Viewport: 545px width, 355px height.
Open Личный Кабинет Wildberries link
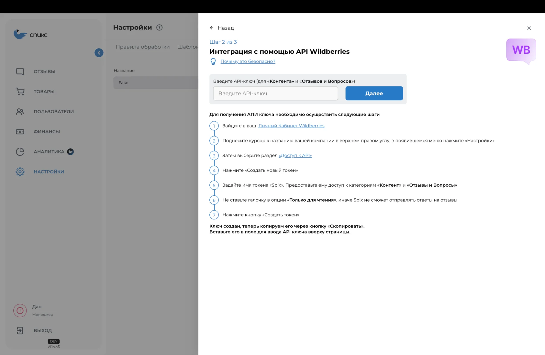coord(291,126)
